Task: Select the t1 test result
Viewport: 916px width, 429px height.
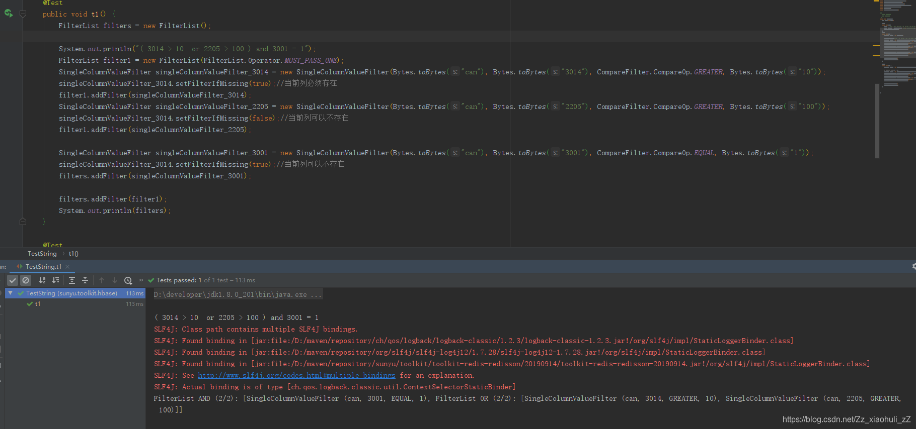Action: point(37,304)
